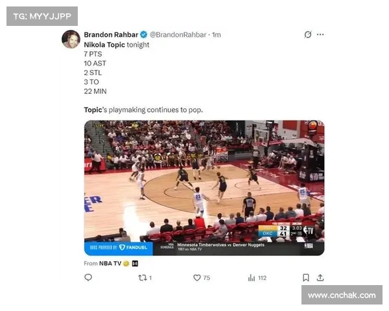Select the "10 AST" stat line
This screenshot has height=311, width=389.
[x=95, y=63]
